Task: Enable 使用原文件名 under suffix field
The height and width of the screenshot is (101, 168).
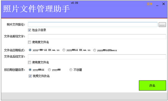Action: (x=29, y=62)
